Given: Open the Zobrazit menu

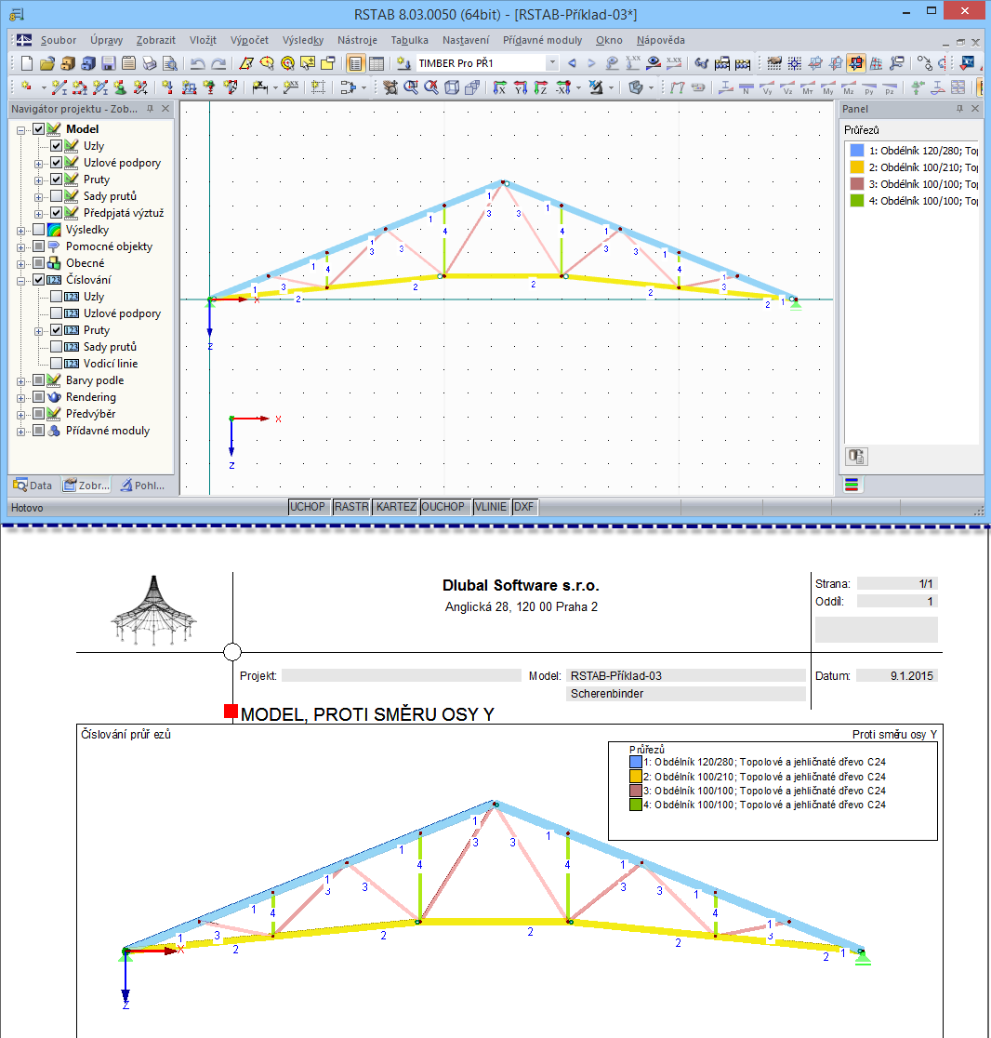Looking at the screenshot, I should pyautogui.click(x=155, y=40).
